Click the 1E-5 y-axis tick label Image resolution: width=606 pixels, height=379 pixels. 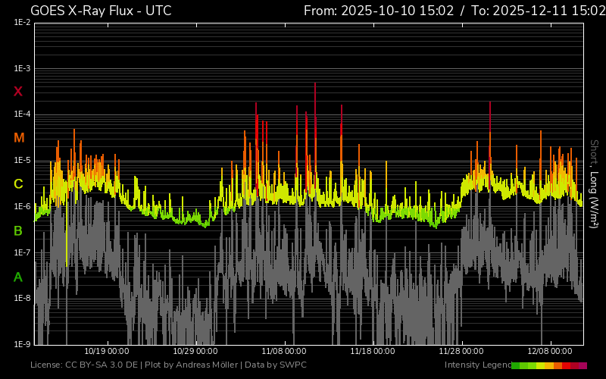coord(22,161)
